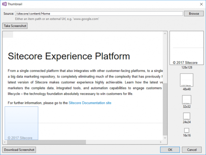Click the horizontal scrollbar right arrow
The height and width of the screenshot is (155, 206).
(161, 142)
